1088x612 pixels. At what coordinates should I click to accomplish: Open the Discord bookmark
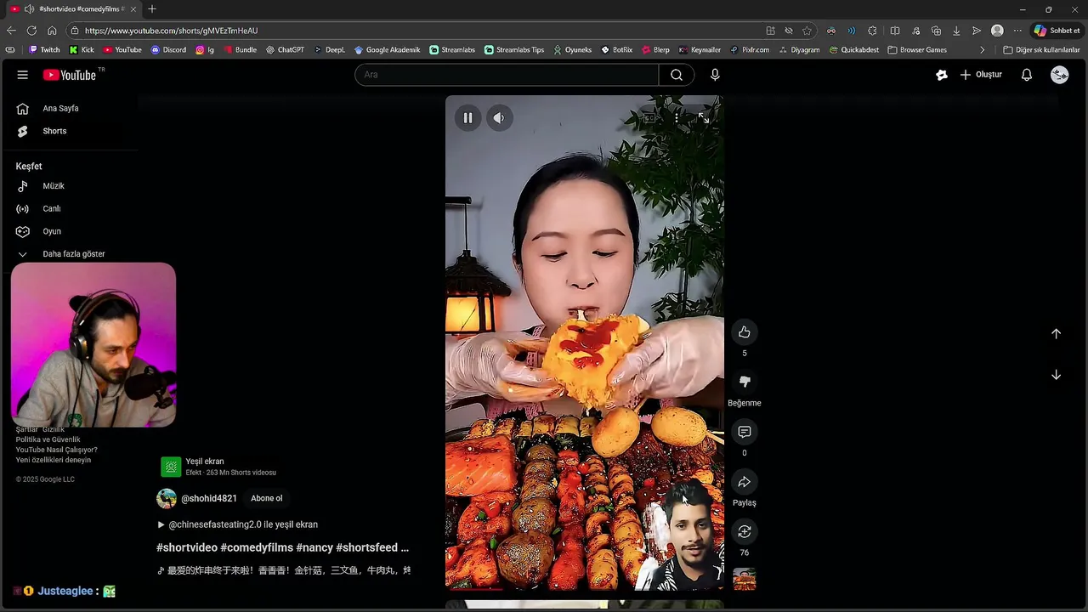click(x=168, y=50)
